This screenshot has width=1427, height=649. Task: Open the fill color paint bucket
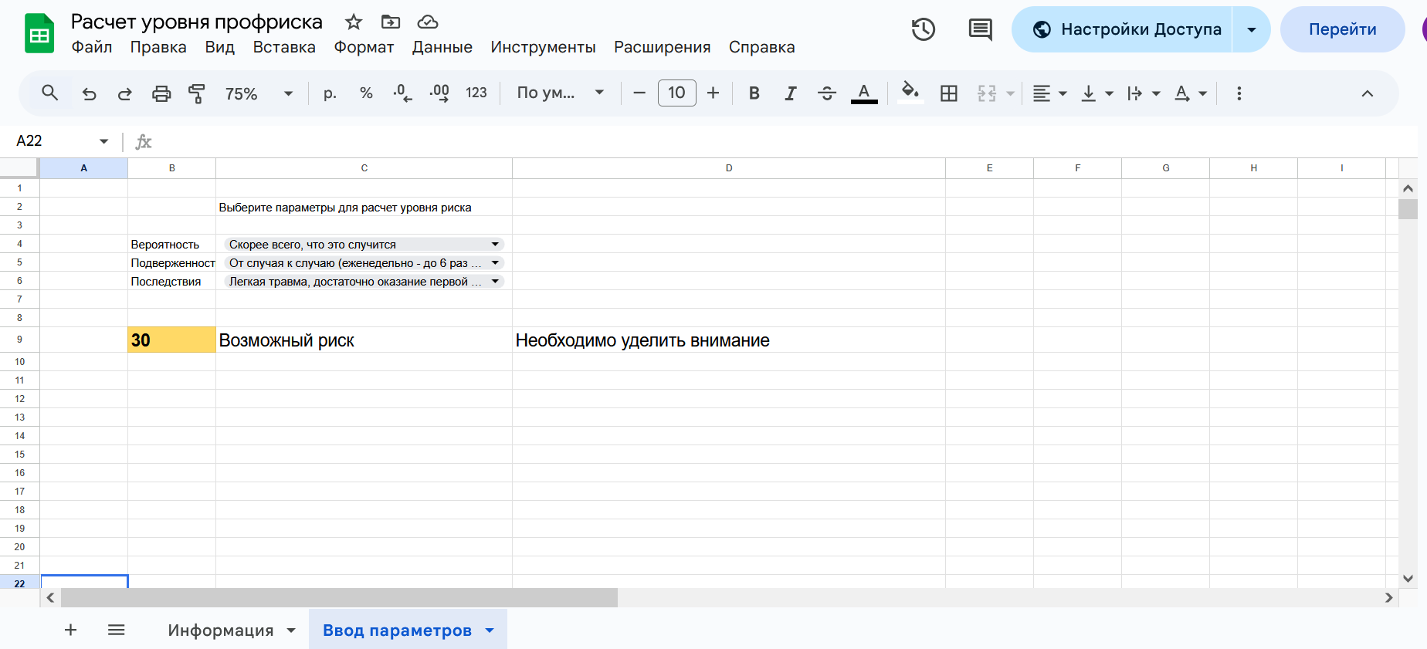[x=910, y=93]
